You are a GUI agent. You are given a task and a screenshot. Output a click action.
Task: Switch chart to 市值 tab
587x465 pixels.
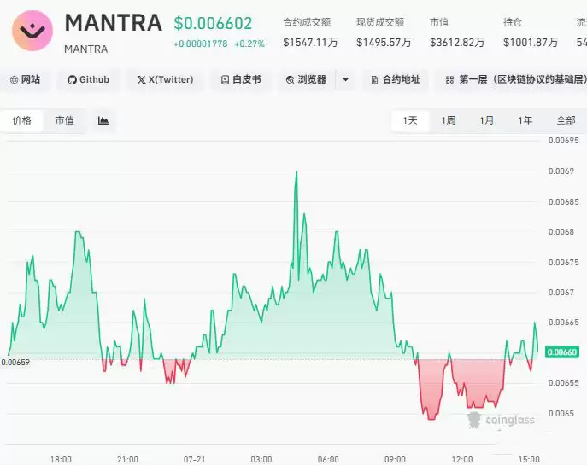click(64, 120)
